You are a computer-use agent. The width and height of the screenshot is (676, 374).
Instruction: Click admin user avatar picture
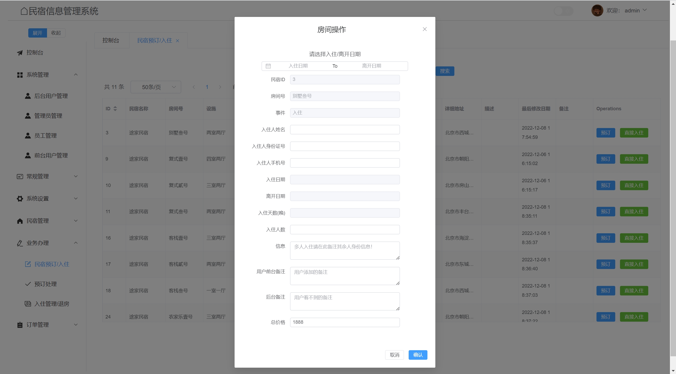click(597, 11)
